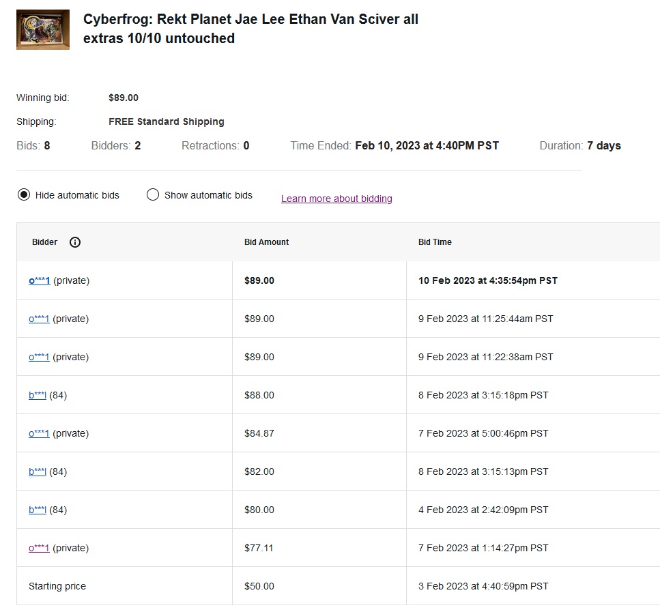Image resolution: width=660 pixels, height=612 pixels.
Task: Click the Bid Amount column header
Action: pos(266,242)
